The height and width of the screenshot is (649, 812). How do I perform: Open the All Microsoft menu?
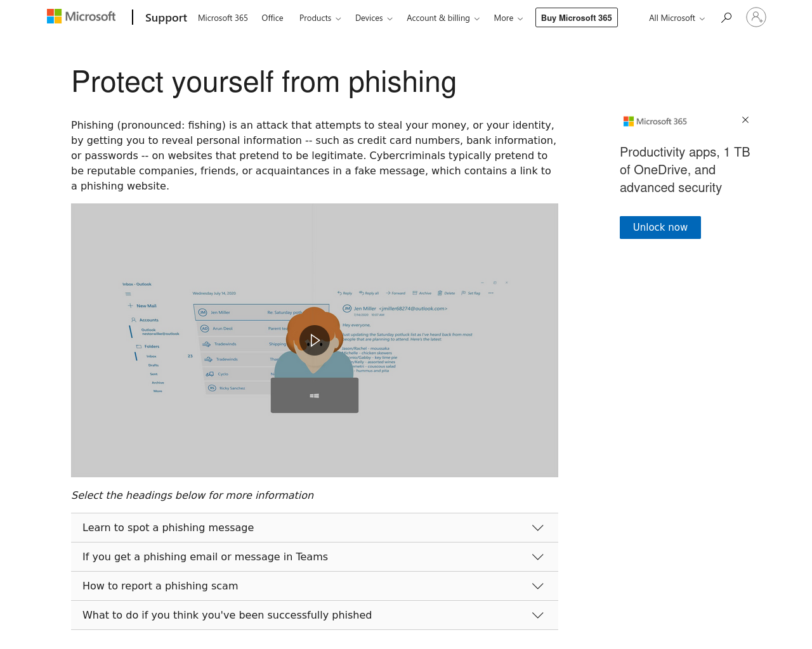coord(677,18)
